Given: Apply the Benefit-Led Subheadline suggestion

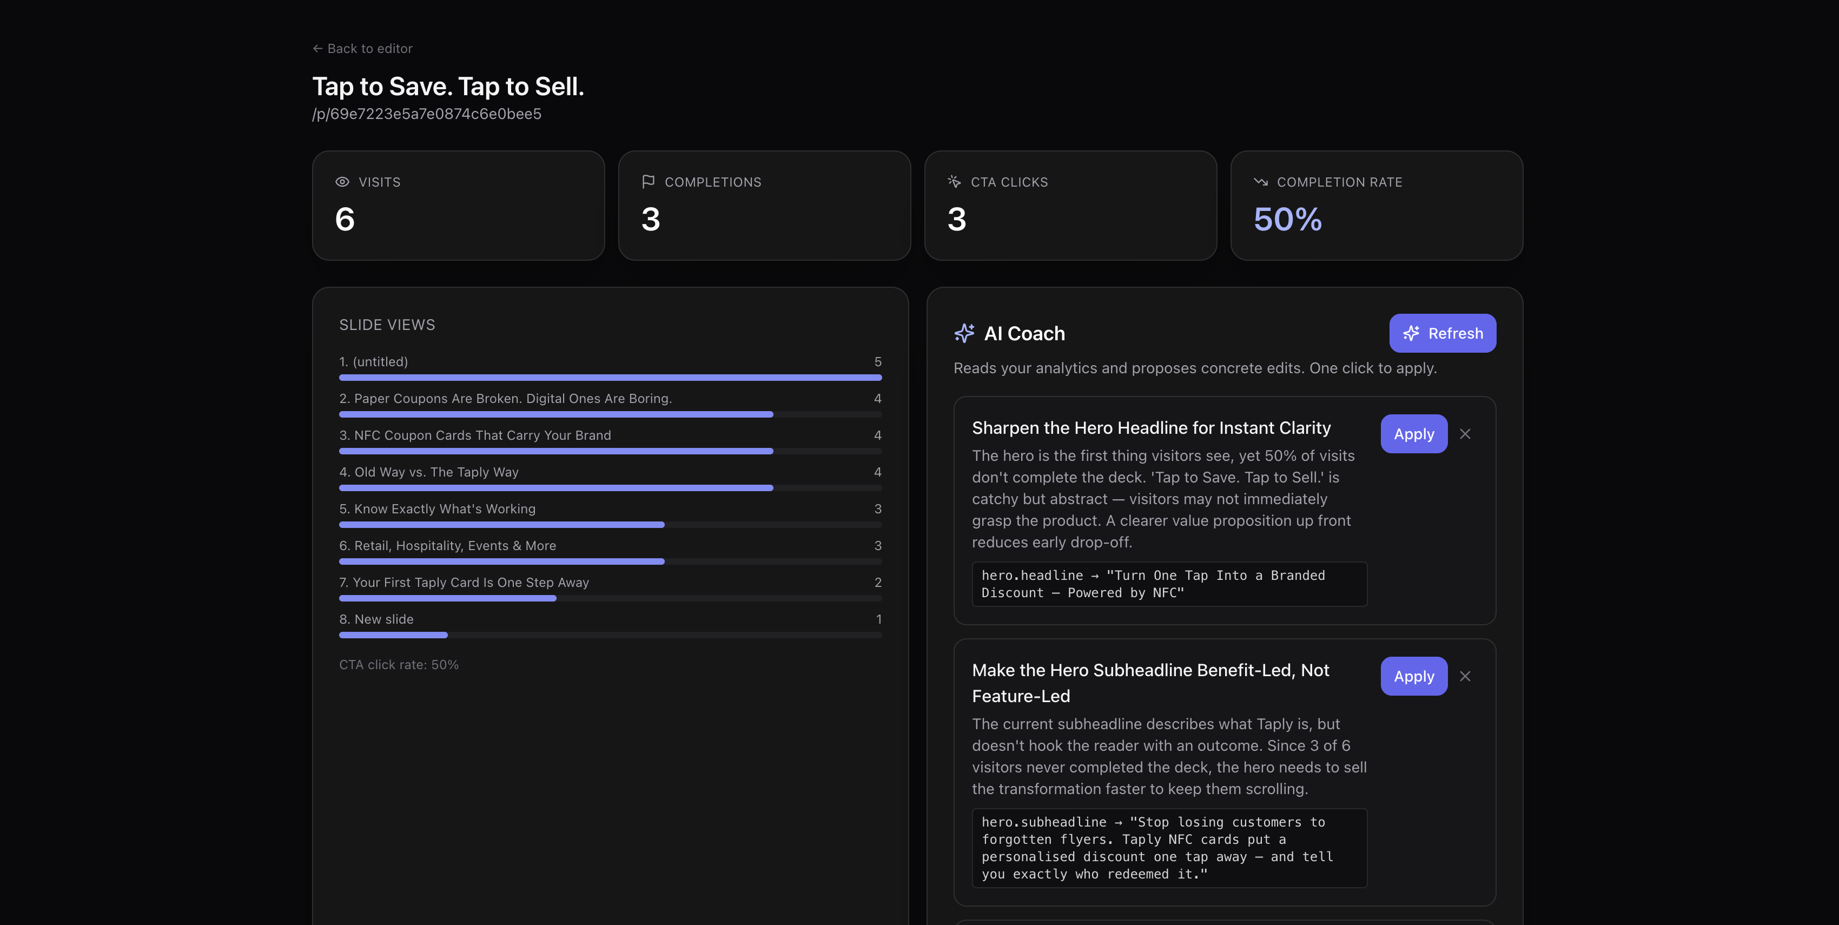Looking at the screenshot, I should (x=1413, y=676).
